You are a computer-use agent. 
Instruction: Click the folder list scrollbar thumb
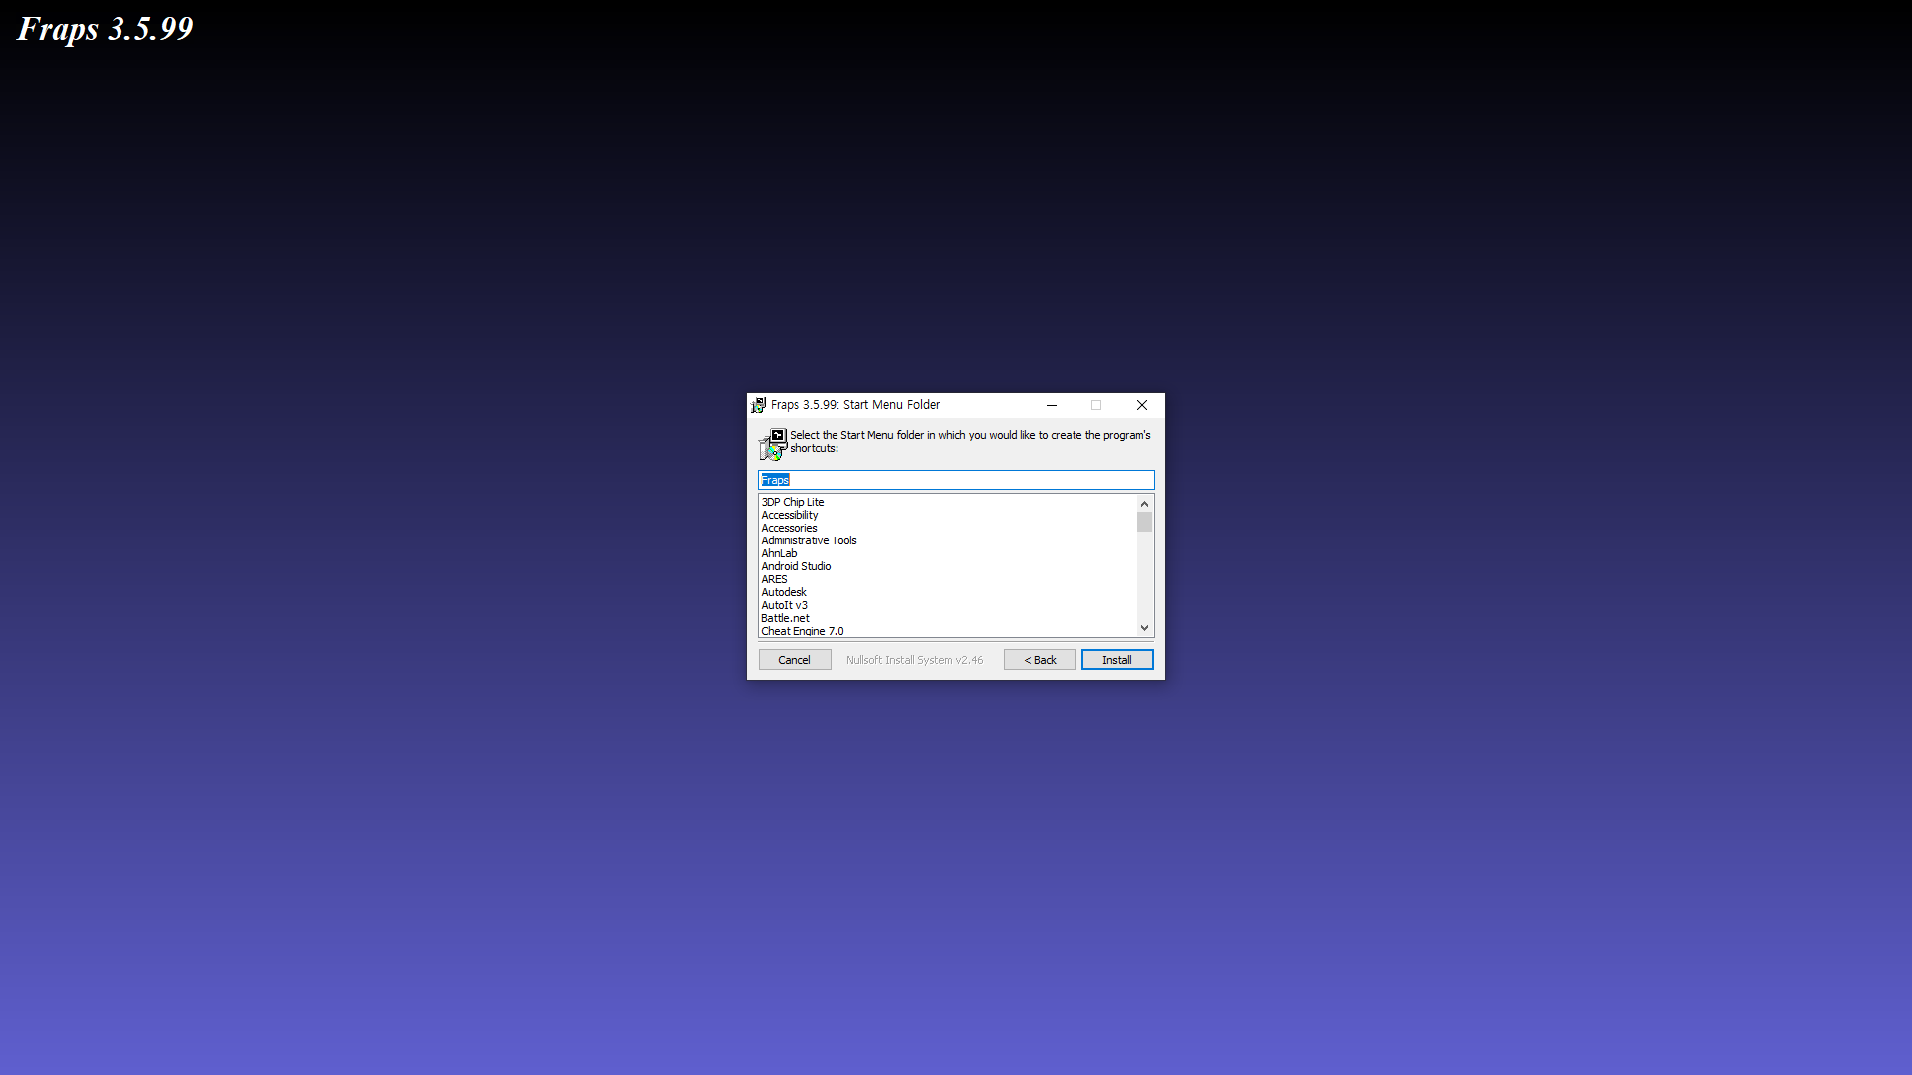click(x=1144, y=522)
